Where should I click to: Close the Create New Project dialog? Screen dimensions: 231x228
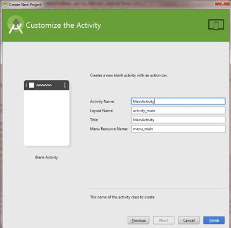tap(222, 3)
